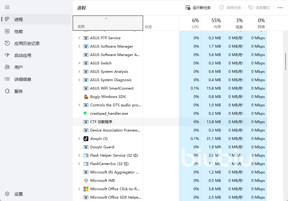Expand ASUS System Diagnosis row
This screenshot has height=201, width=288.
click(x=79, y=80)
